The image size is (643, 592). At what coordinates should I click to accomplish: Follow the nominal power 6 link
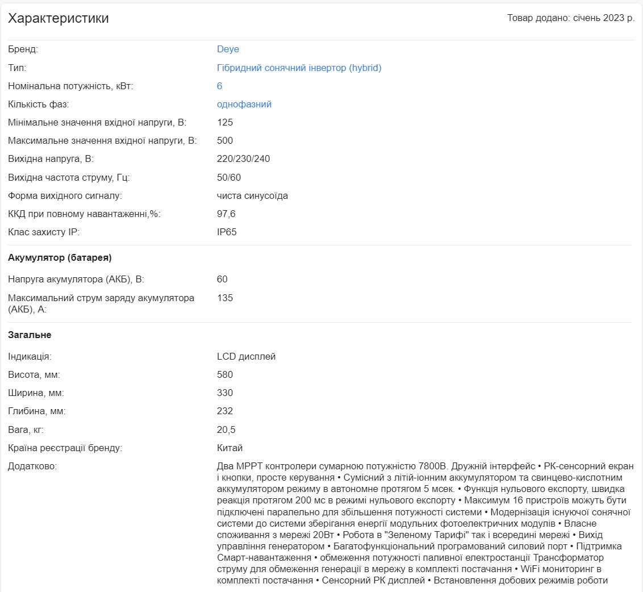tap(219, 86)
